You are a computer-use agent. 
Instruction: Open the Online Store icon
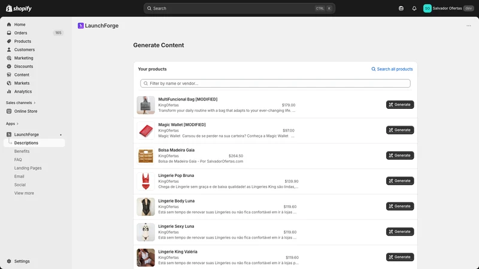9,111
